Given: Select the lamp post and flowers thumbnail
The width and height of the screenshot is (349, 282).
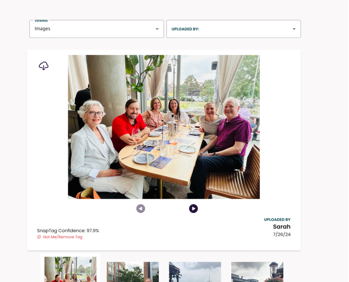Looking at the screenshot, I should click(257, 272).
